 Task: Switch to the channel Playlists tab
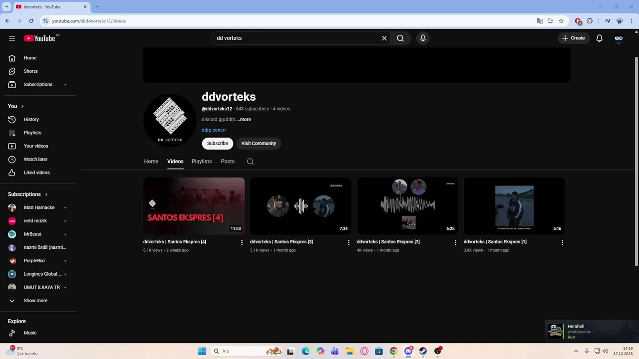(202, 162)
